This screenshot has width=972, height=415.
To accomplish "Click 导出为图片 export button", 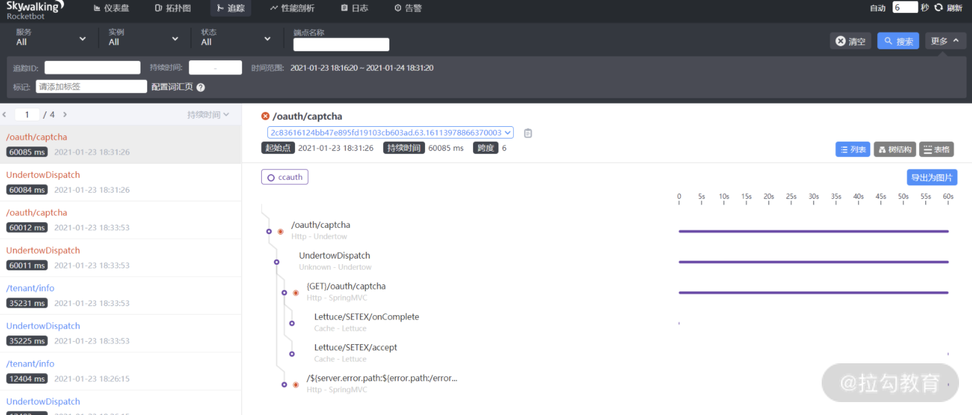I will click(931, 177).
